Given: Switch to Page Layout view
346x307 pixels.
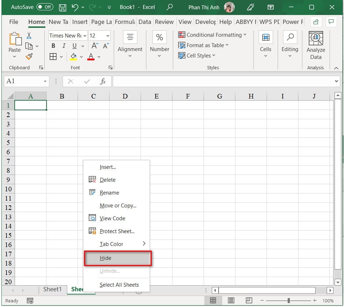Looking at the screenshot, I should click(231, 301).
